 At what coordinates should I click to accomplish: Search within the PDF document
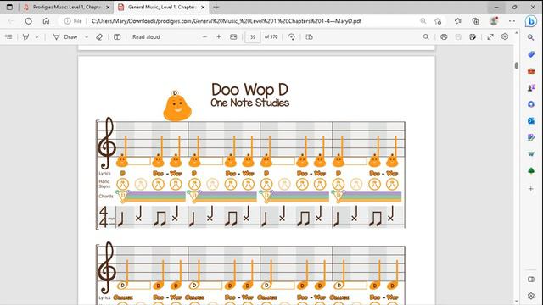tap(426, 36)
